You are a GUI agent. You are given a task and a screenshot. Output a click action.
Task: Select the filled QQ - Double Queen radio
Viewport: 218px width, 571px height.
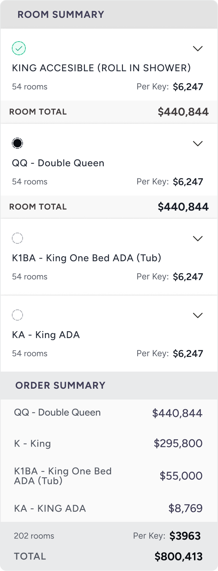tap(17, 143)
